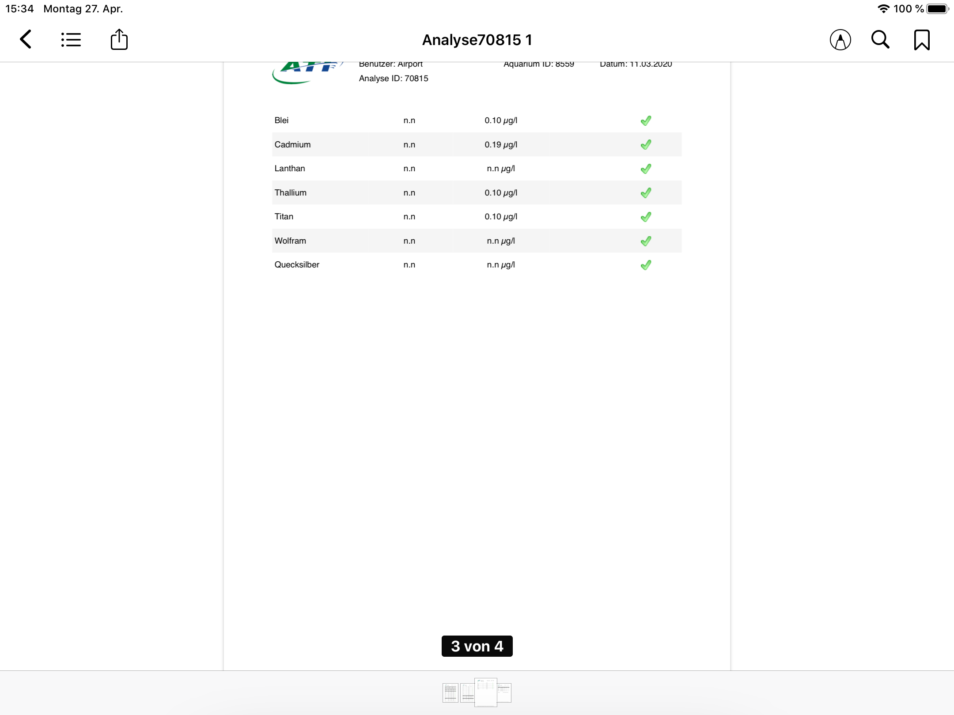Screen dimensions: 954x715
Task: Click green checkmark in Blei row
Action: point(646,120)
